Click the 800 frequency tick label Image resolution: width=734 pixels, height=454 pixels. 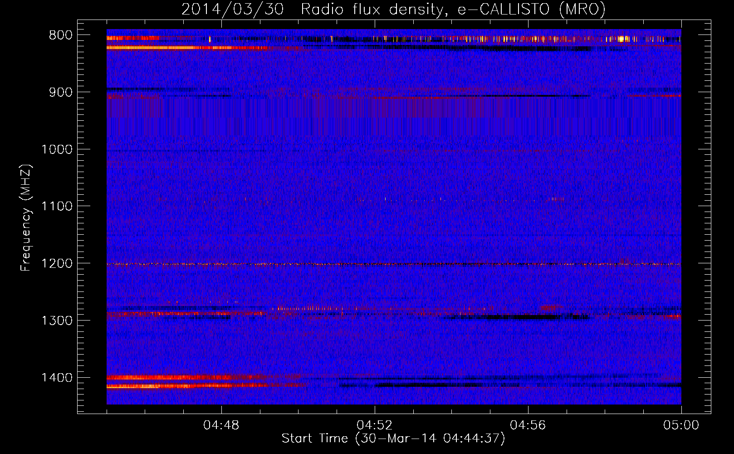coord(61,35)
